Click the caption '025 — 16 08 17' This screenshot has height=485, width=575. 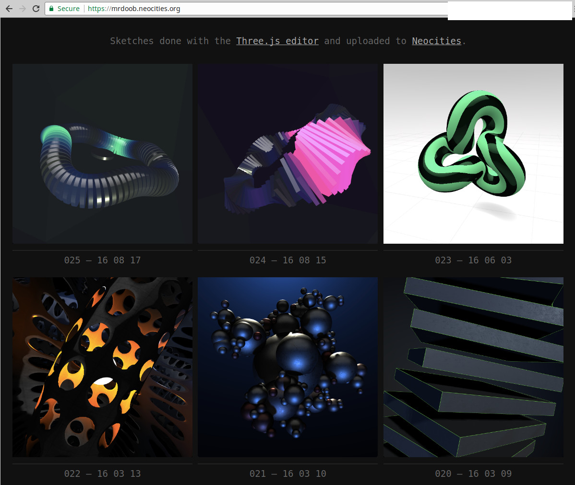pos(102,260)
